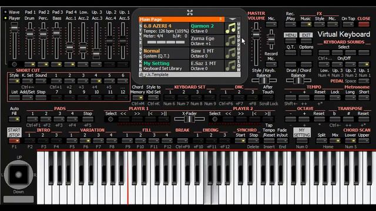Open the Main Page dropdown arrow
The height and width of the screenshot is (211, 376).
(x=232, y=19)
